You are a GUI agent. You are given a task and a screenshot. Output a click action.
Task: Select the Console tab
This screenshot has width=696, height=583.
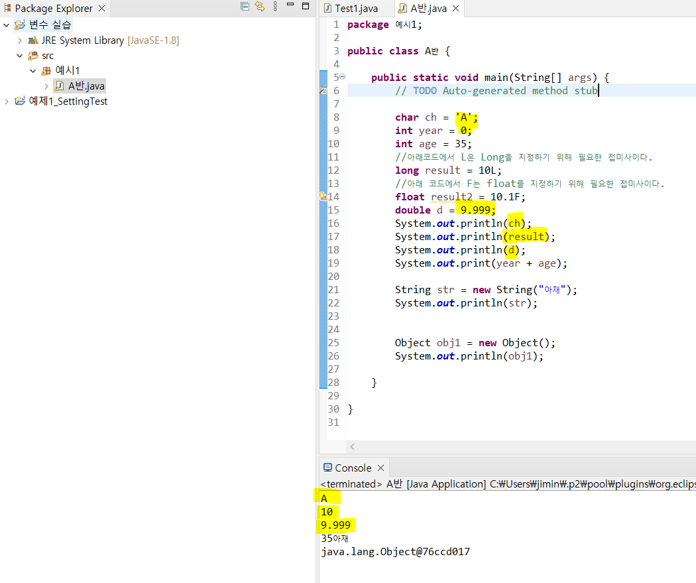353,468
